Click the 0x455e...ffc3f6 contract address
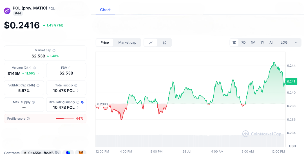 coord(41,153)
